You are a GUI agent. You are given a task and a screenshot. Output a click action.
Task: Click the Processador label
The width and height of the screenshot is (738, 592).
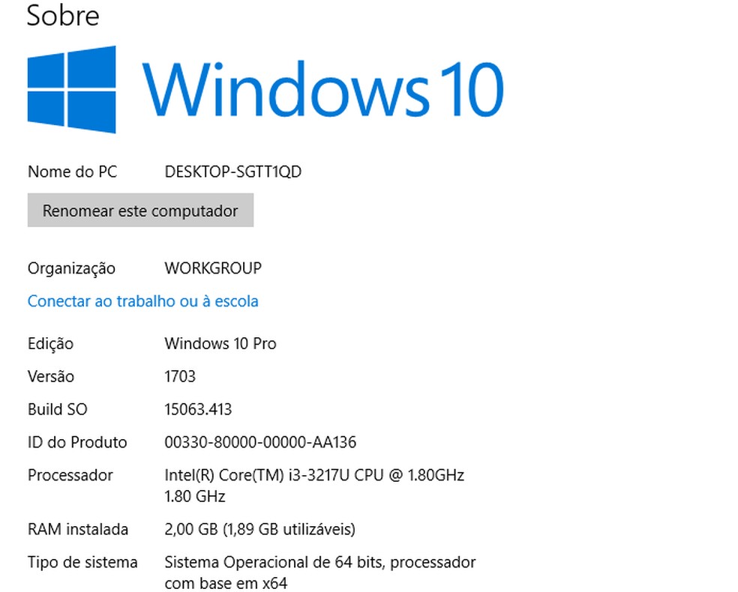[70, 475]
